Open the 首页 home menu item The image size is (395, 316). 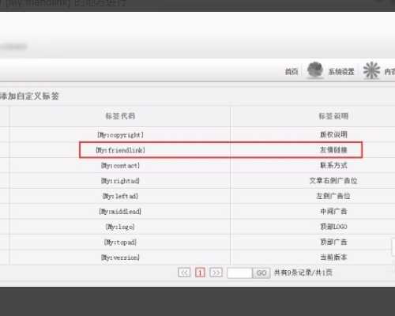tap(292, 71)
